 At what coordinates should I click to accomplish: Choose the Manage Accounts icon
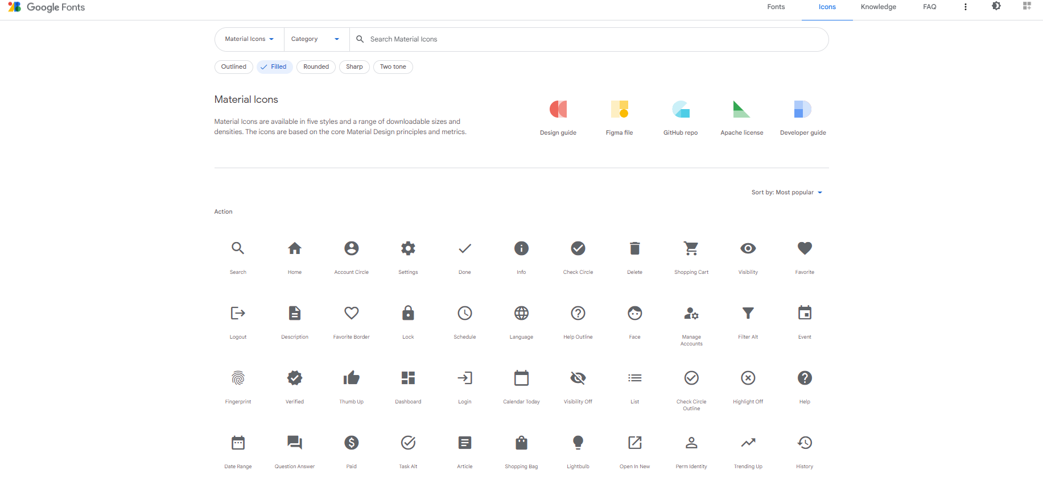pyautogui.click(x=691, y=313)
